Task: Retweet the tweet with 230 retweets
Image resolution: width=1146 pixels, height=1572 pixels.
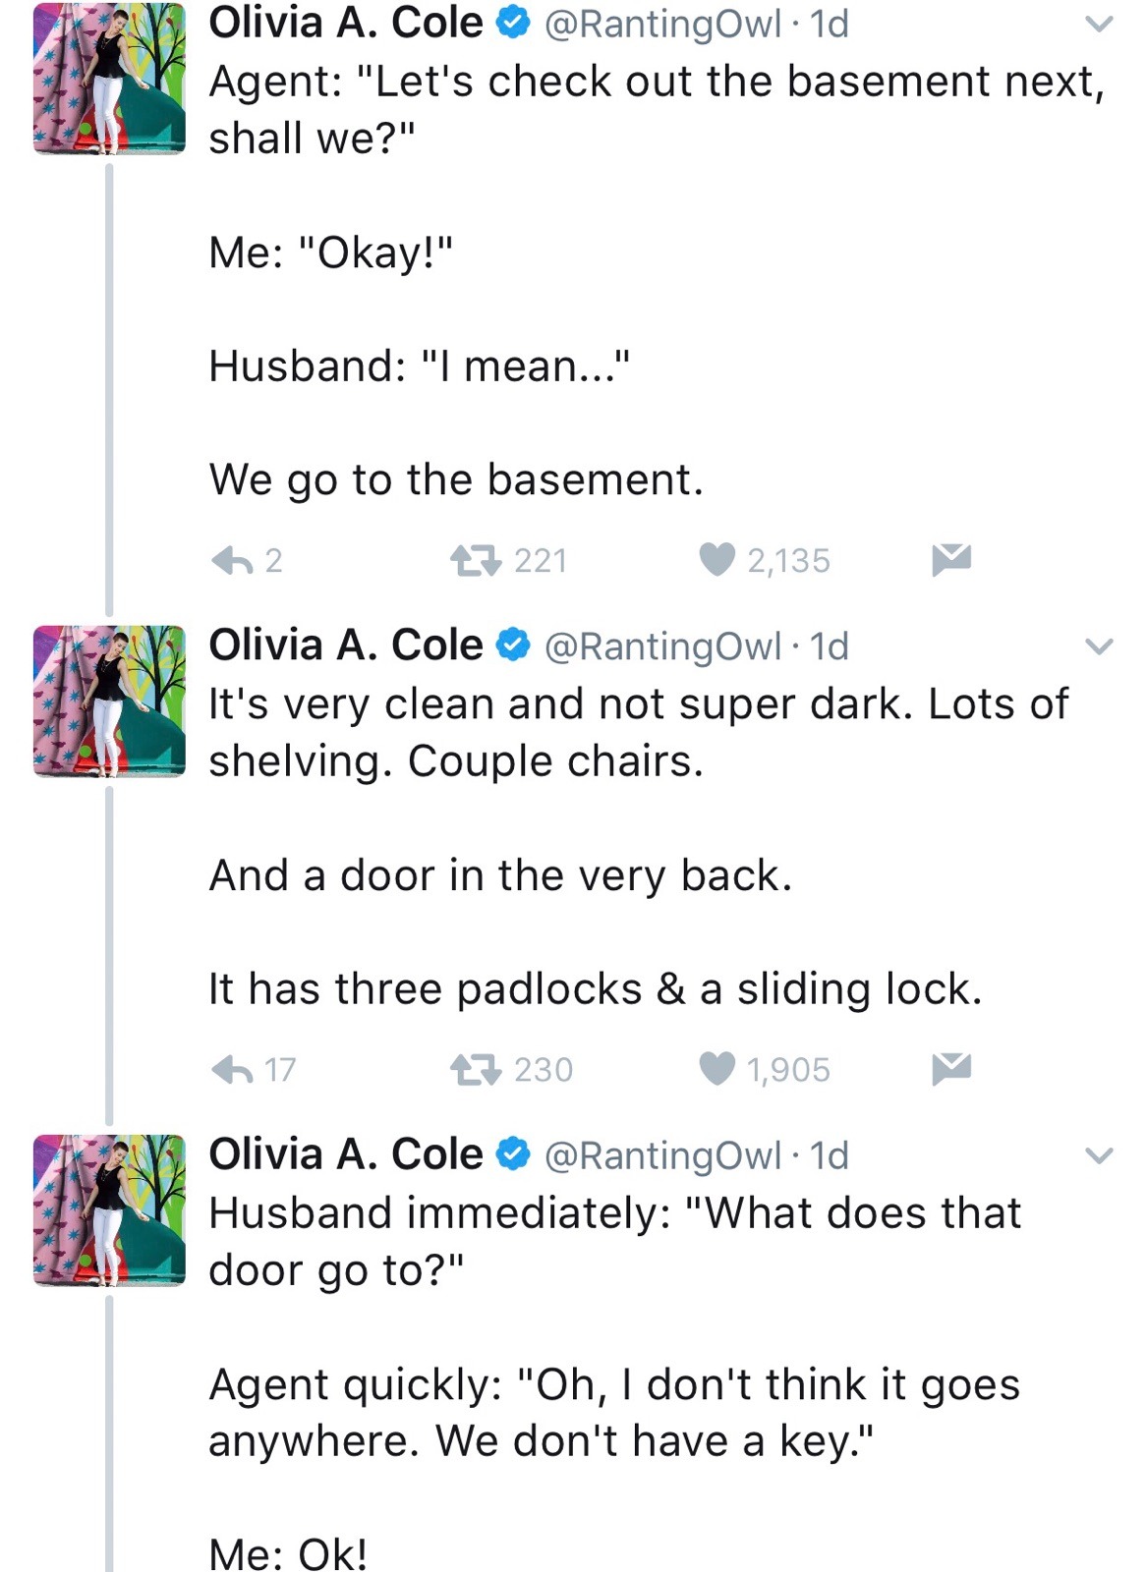Action: 476,1069
